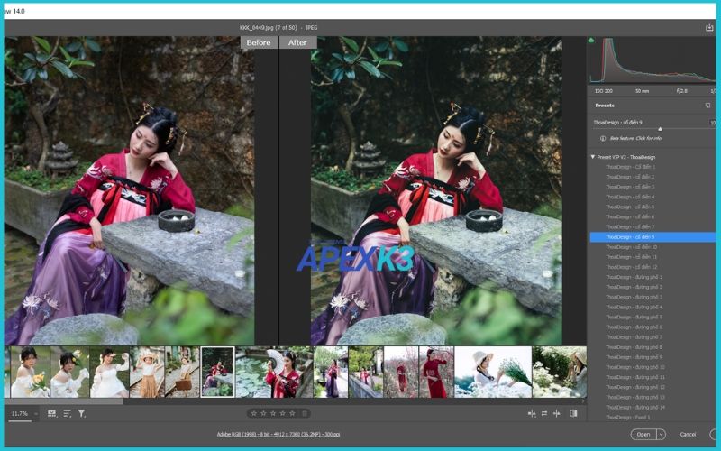This screenshot has width=721, height=451.
Task: Collapse the Preset VIP V2 - ThoaDesign group
Action: [593, 157]
